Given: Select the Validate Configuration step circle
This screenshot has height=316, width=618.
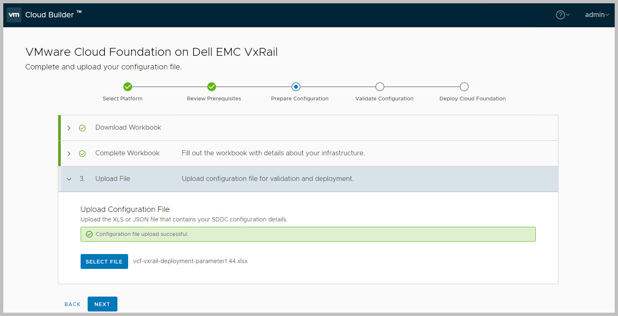Looking at the screenshot, I should 380,87.
